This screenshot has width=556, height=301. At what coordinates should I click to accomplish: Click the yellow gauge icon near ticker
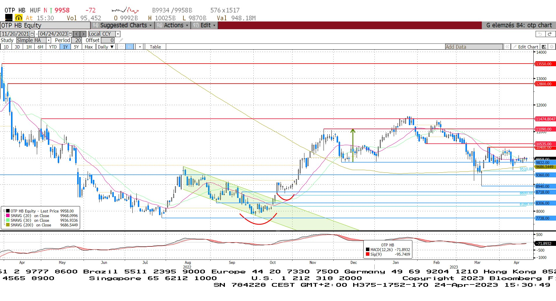tap(19, 18)
